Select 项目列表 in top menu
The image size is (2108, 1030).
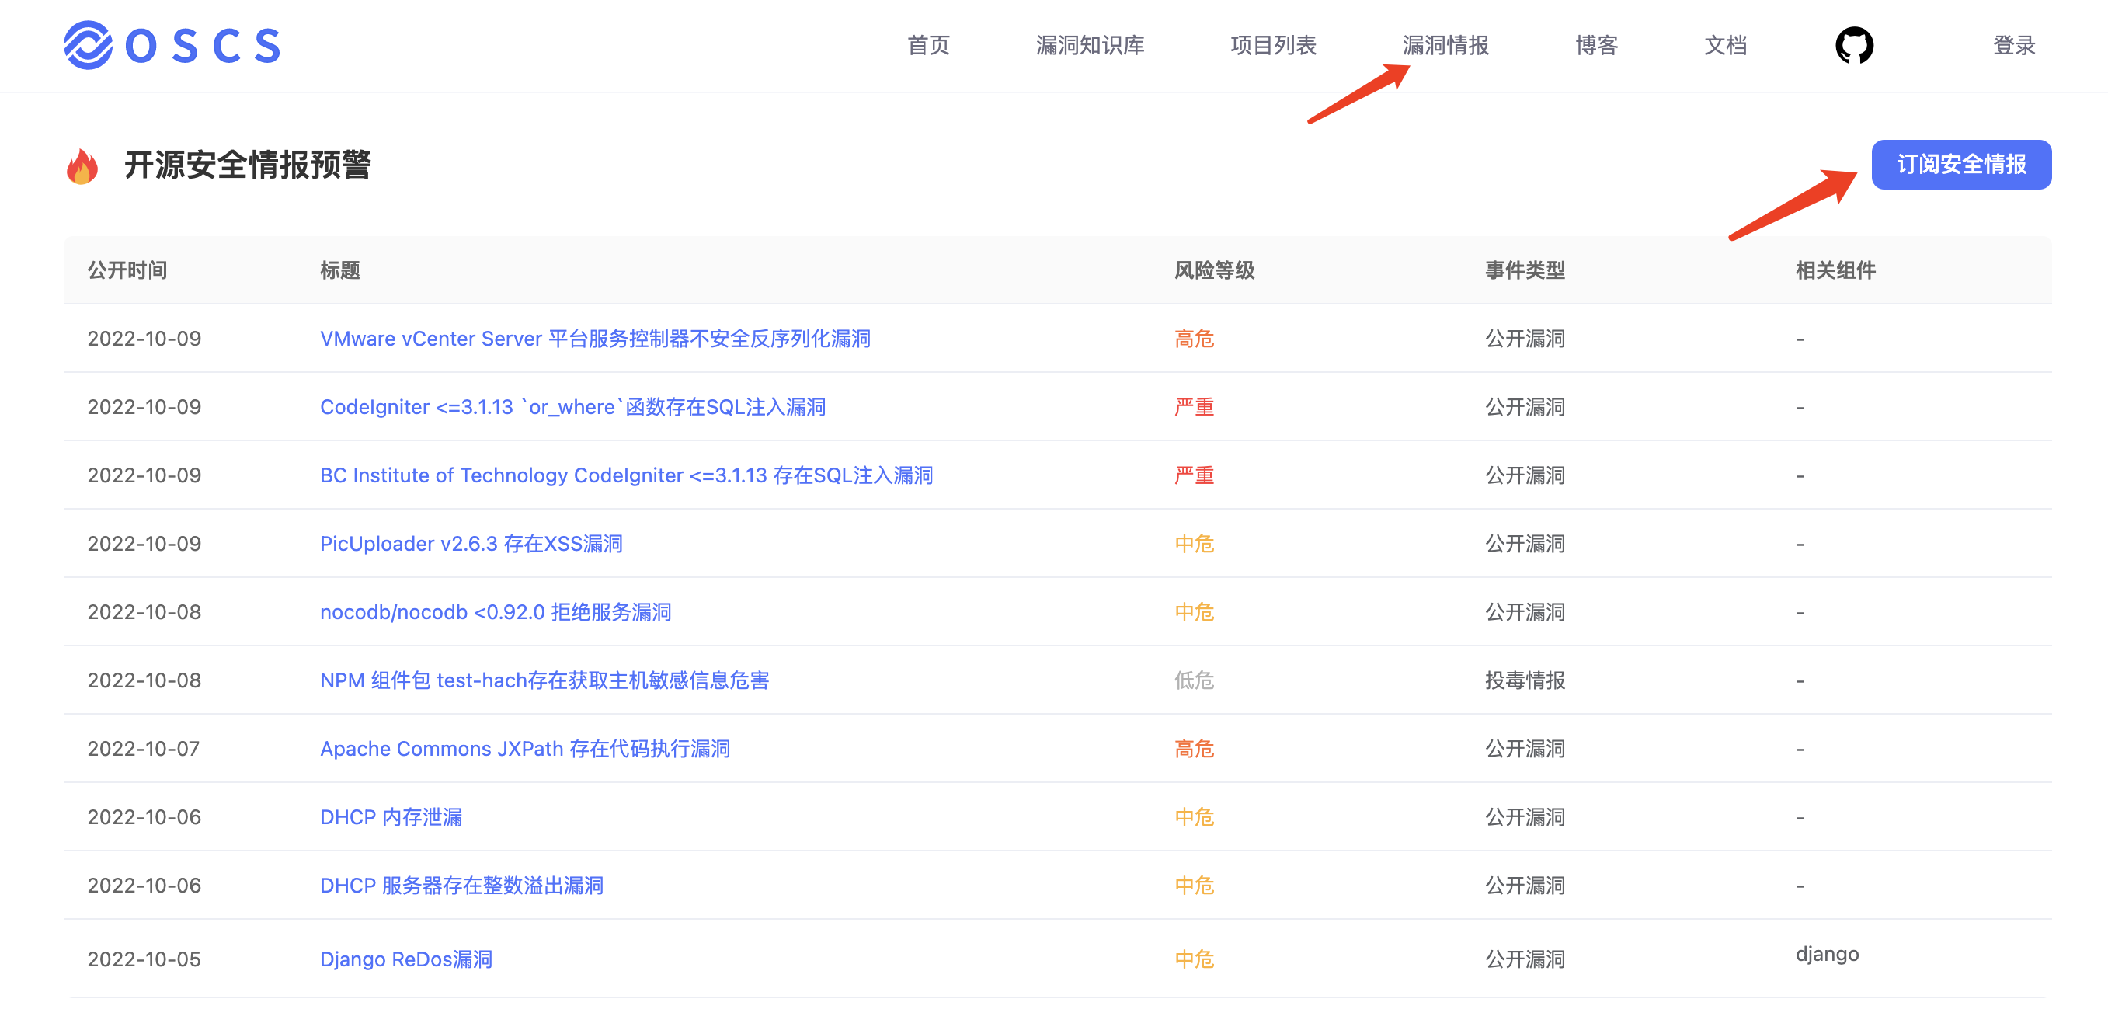pos(1272,45)
